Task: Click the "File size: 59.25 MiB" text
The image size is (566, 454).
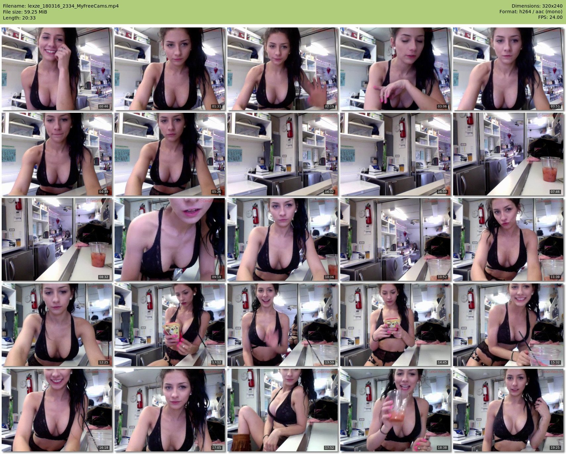Action: click(x=25, y=12)
